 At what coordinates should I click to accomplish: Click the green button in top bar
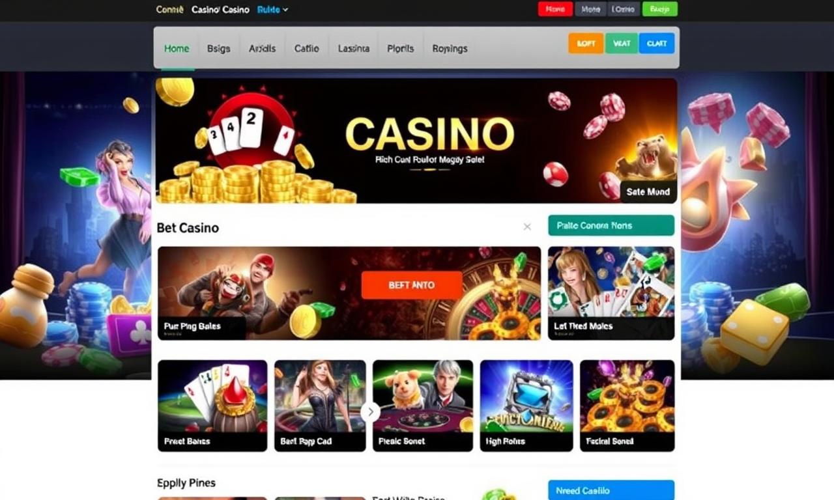(659, 9)
